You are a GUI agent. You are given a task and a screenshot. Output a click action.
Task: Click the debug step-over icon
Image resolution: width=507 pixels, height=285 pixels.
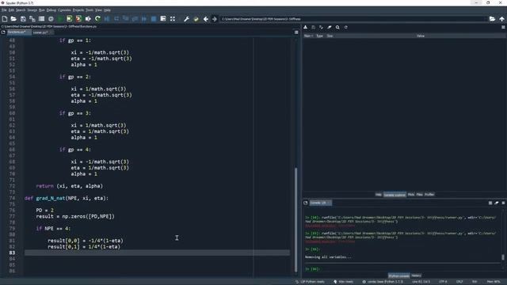pyautogui.click(x=116, y=19)
